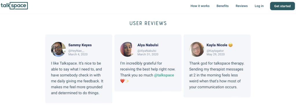The height and width of the screenshot is (105, 296).
Task: Click the March 31, 2020 date
Action: tap(148, 54)
